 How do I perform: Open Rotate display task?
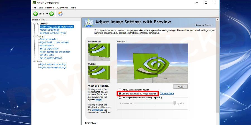pos(47,46)
